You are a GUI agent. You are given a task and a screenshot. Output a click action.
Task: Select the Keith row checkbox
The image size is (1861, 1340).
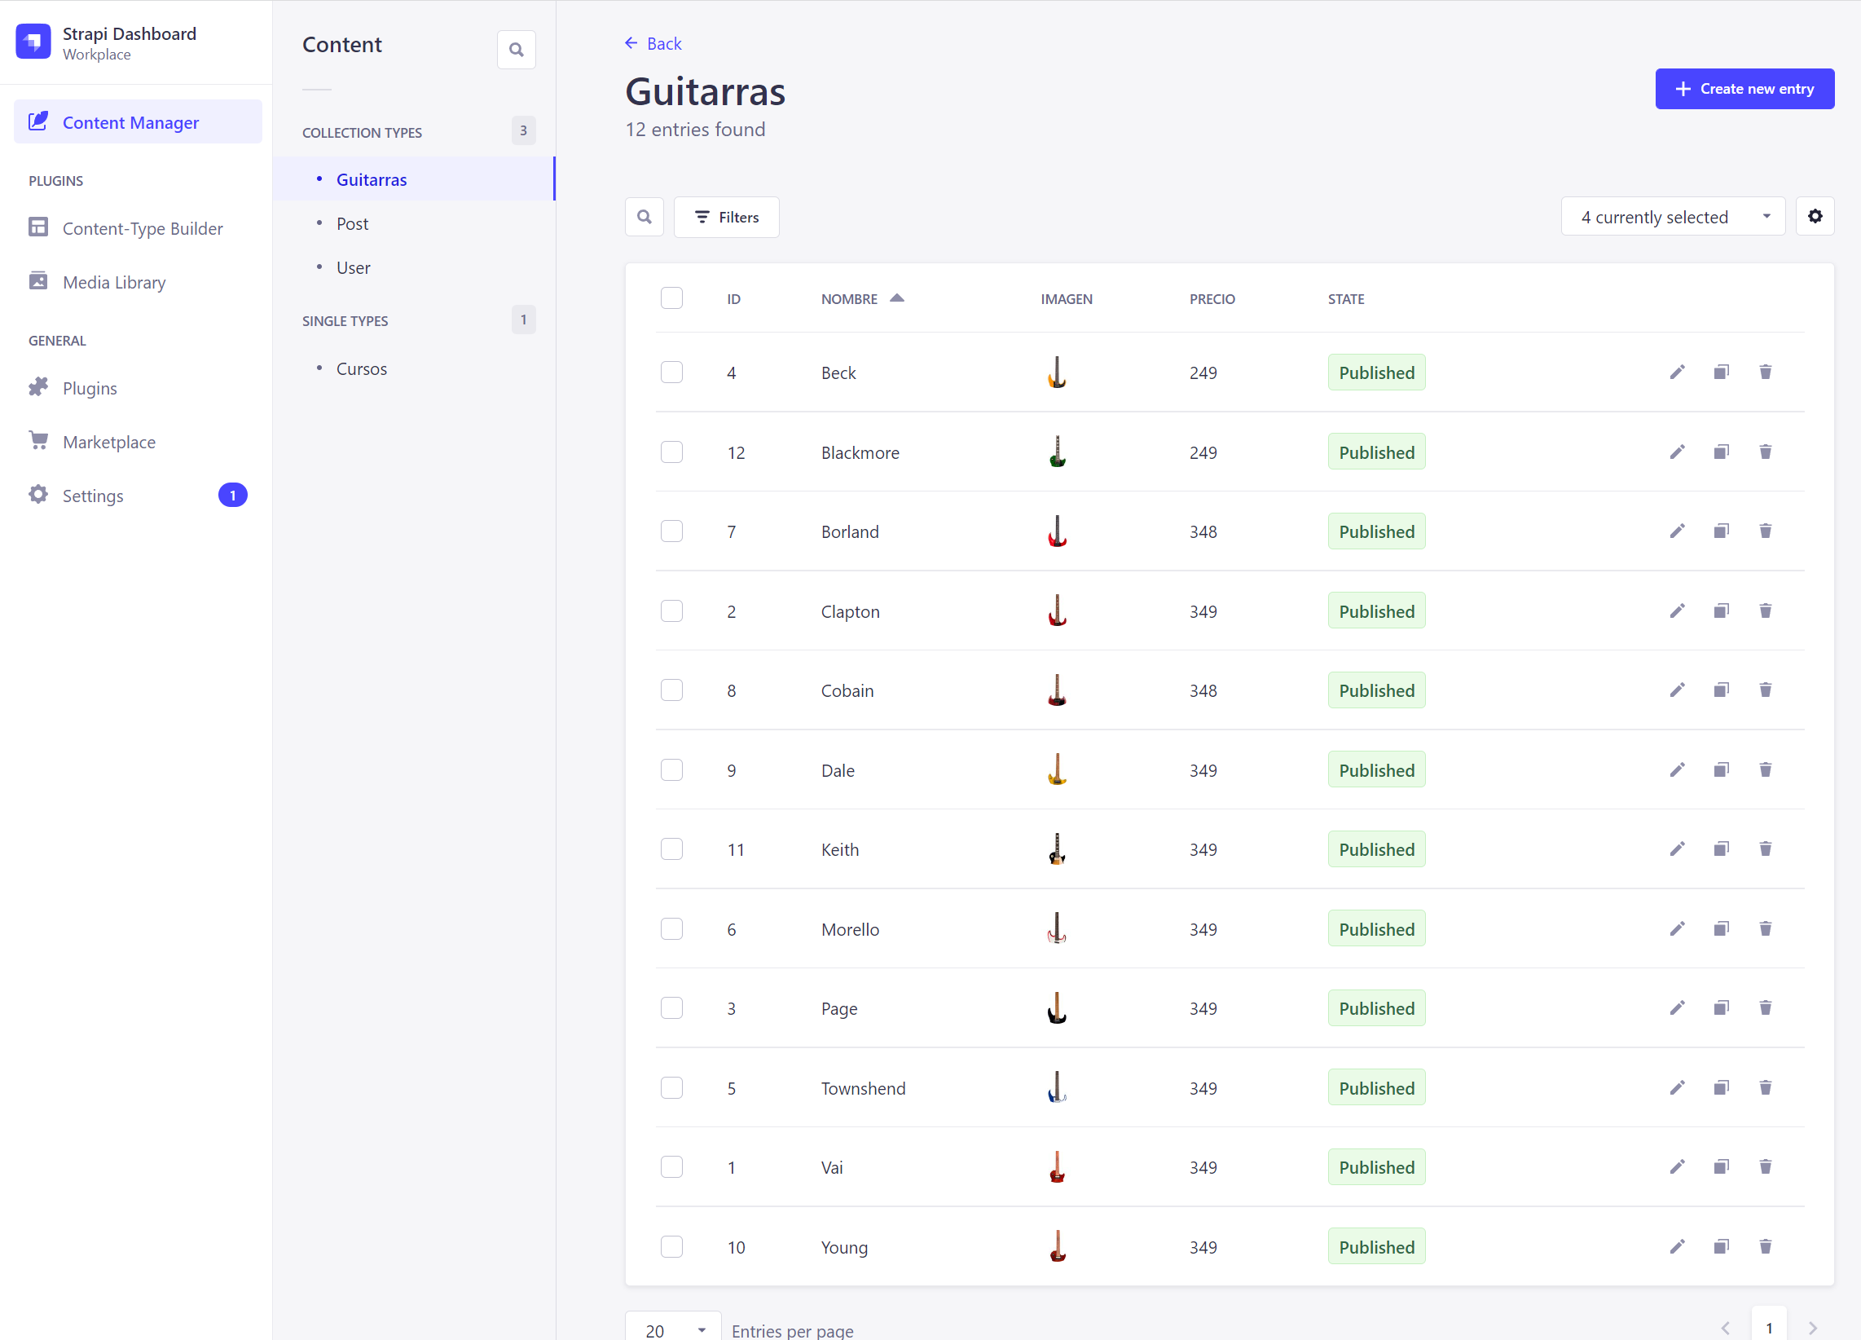coord(671,849)
